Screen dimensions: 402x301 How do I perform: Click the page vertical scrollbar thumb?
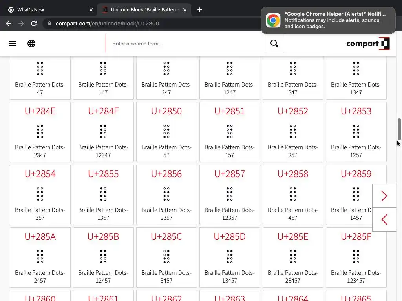pyautogui.click(x=399, y=129)
